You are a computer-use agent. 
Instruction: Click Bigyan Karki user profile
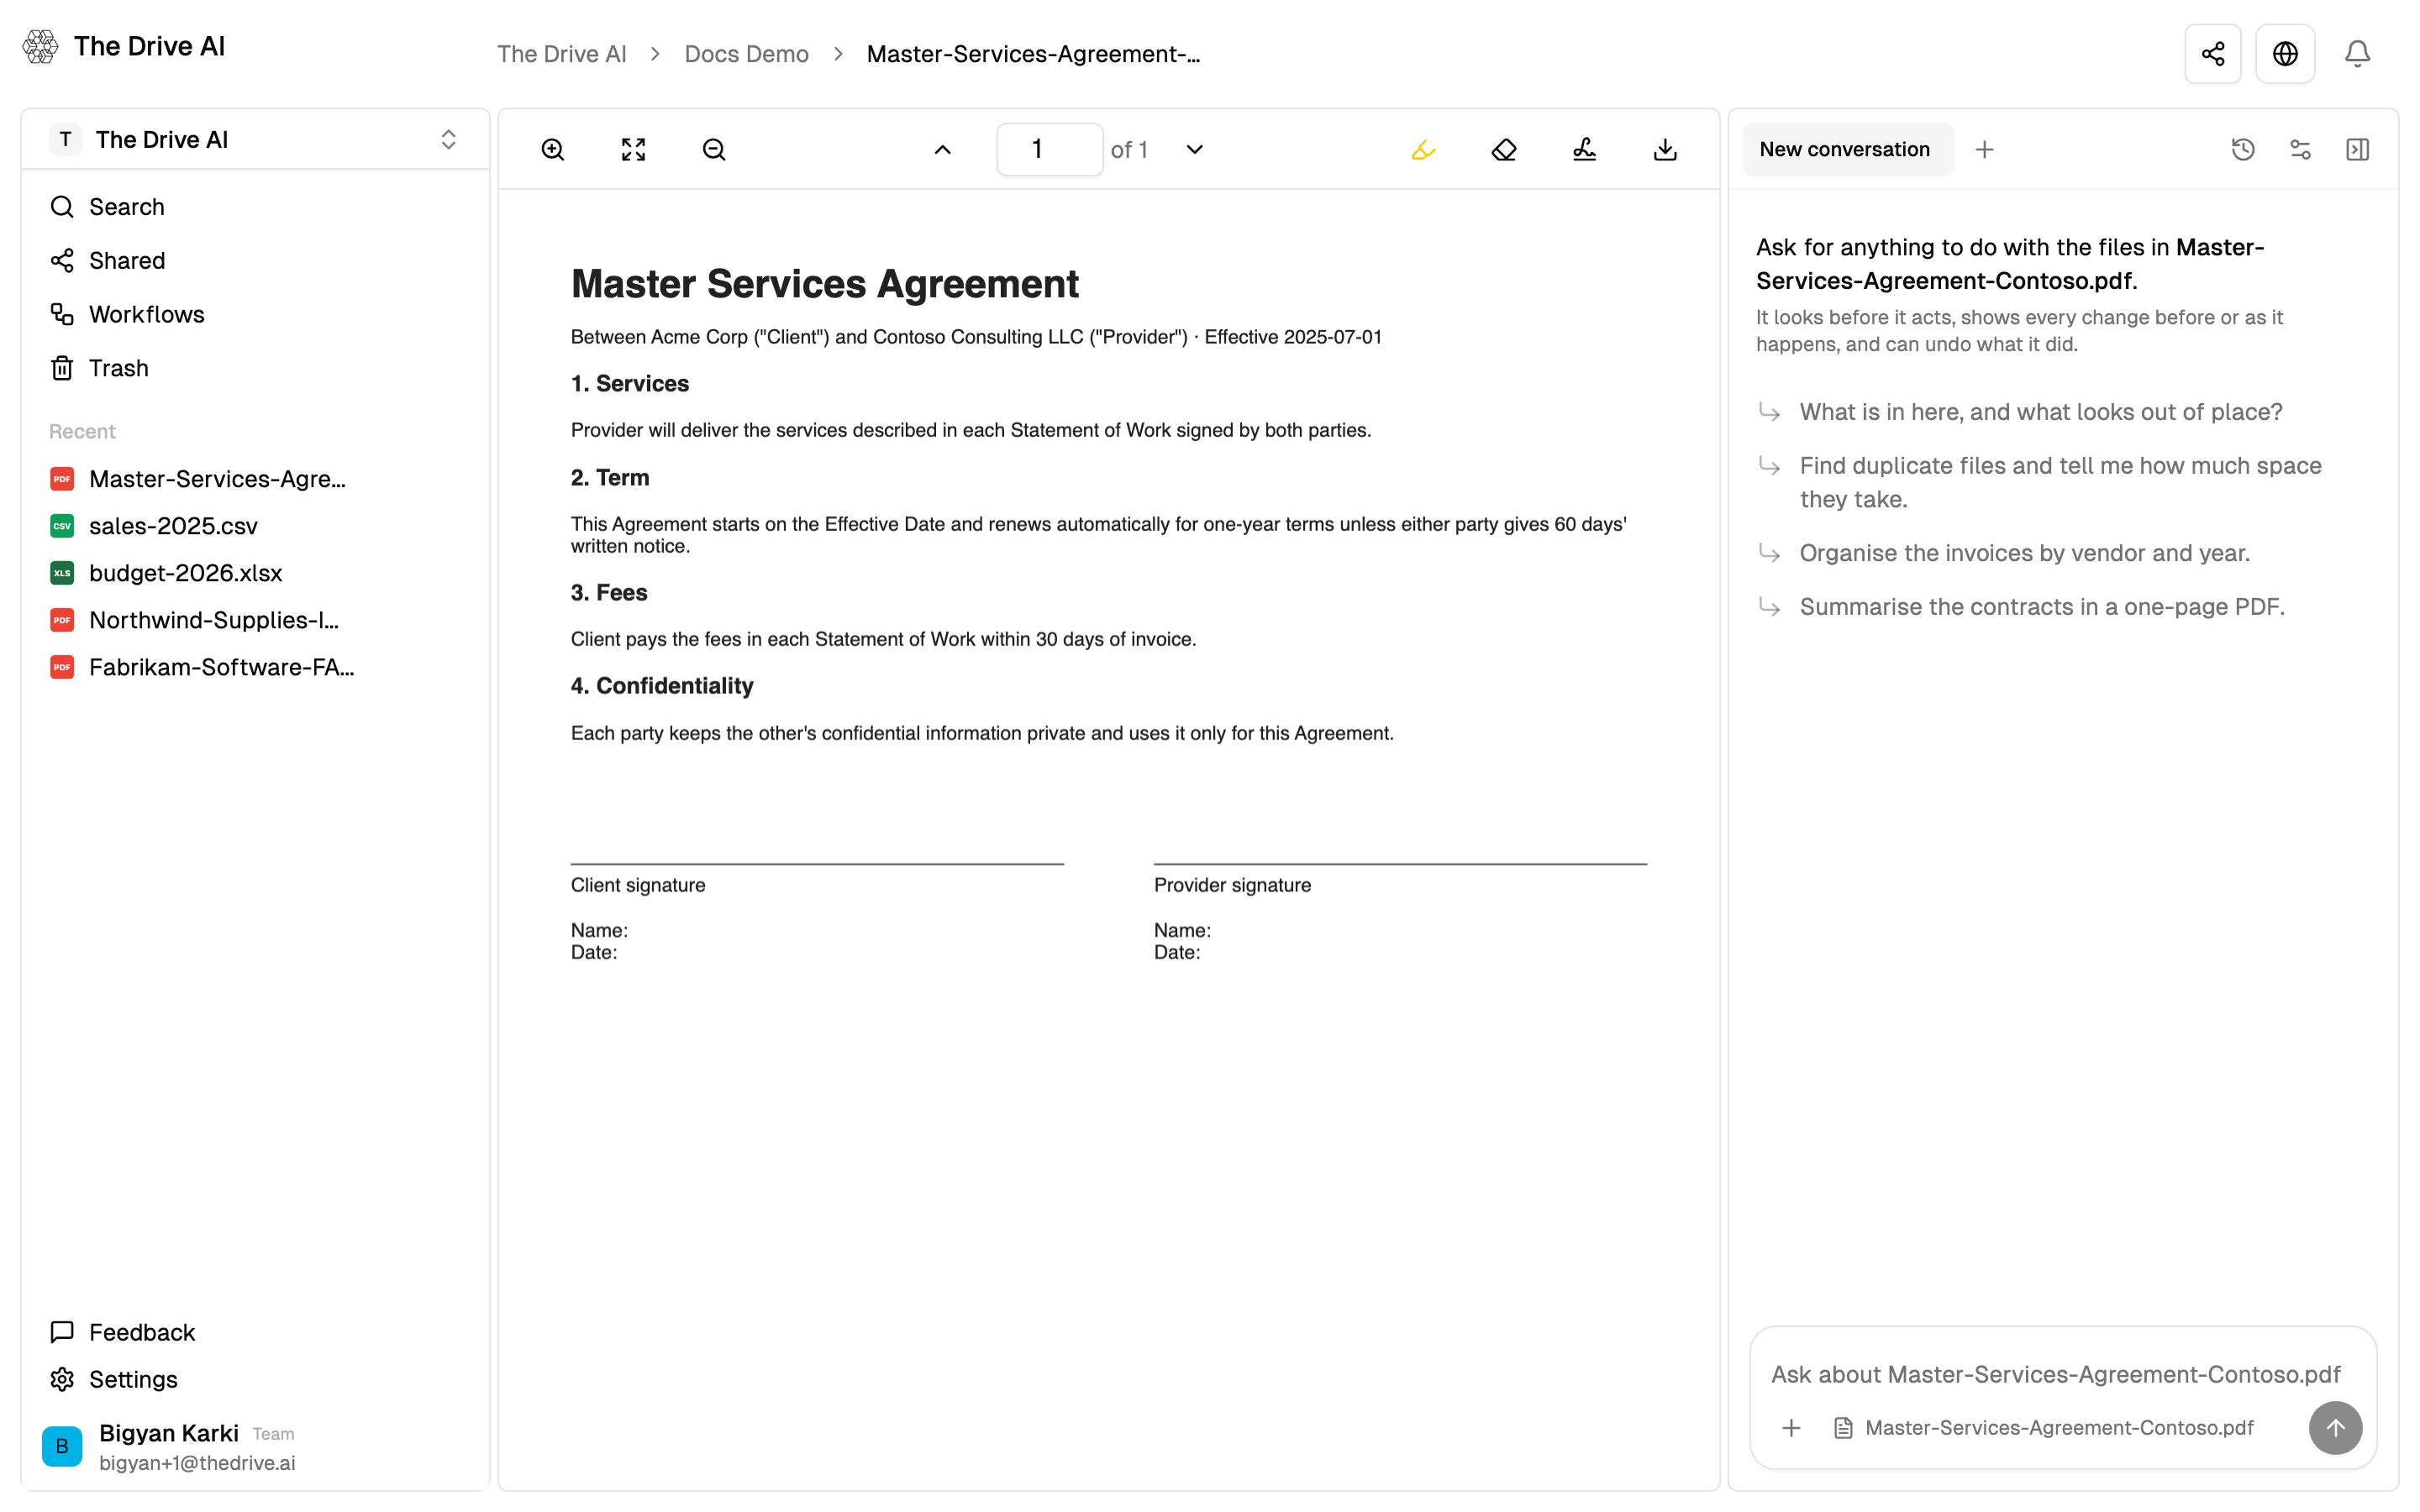170,1447
